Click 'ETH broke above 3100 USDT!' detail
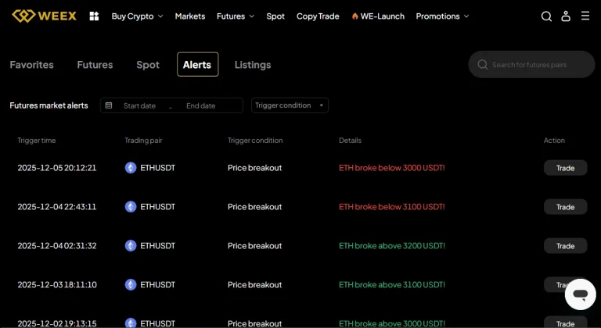Image resolution: width=601 pixels, height=328 pixels. point(392,285)
